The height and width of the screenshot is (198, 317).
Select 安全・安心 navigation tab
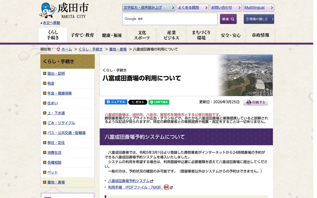231,35
